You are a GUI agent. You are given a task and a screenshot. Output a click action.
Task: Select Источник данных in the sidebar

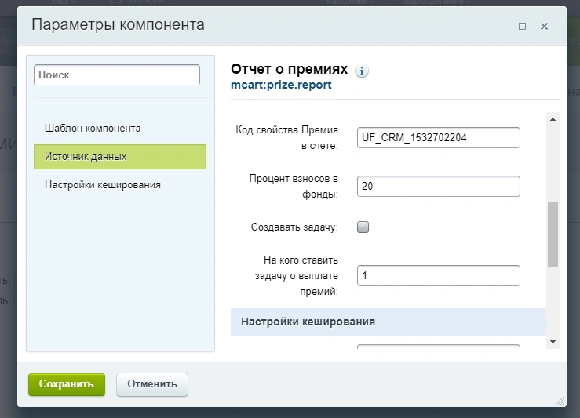pos(120,156)
